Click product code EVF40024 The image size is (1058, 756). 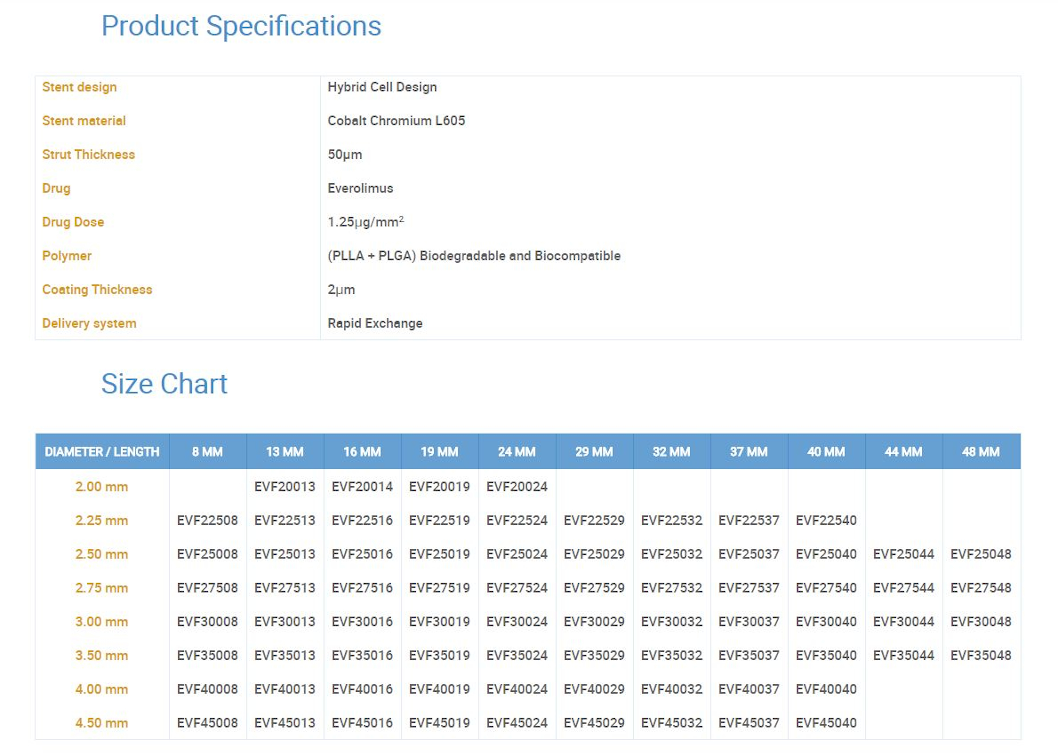click(517, 689)
